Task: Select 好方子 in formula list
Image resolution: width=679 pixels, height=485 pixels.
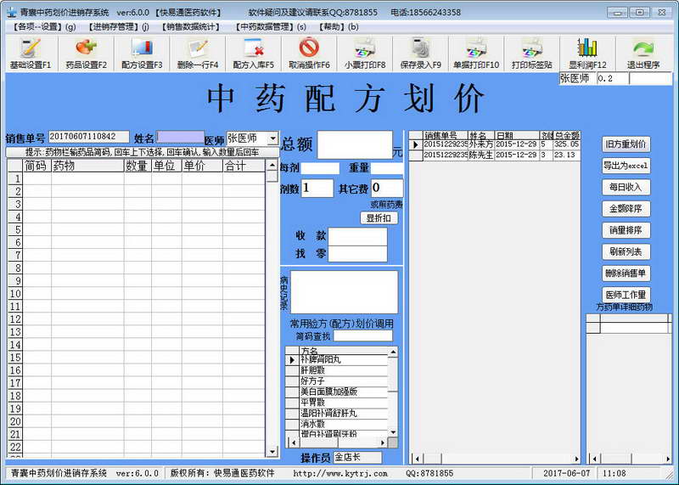Action: 344,381
